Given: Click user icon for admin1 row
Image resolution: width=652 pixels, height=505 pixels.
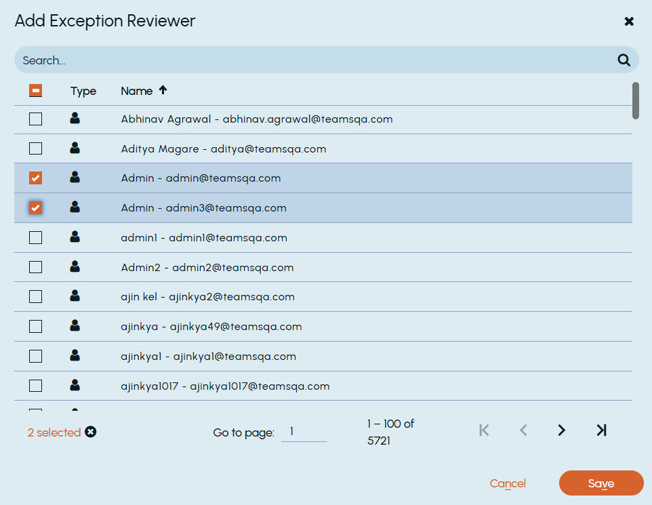Looking at the screenshot, I should click(x=75, y=237).
